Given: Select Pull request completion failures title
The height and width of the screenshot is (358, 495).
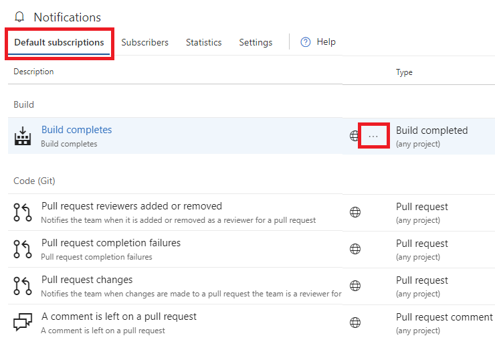Looking at the screenshot, I should 111,243.
